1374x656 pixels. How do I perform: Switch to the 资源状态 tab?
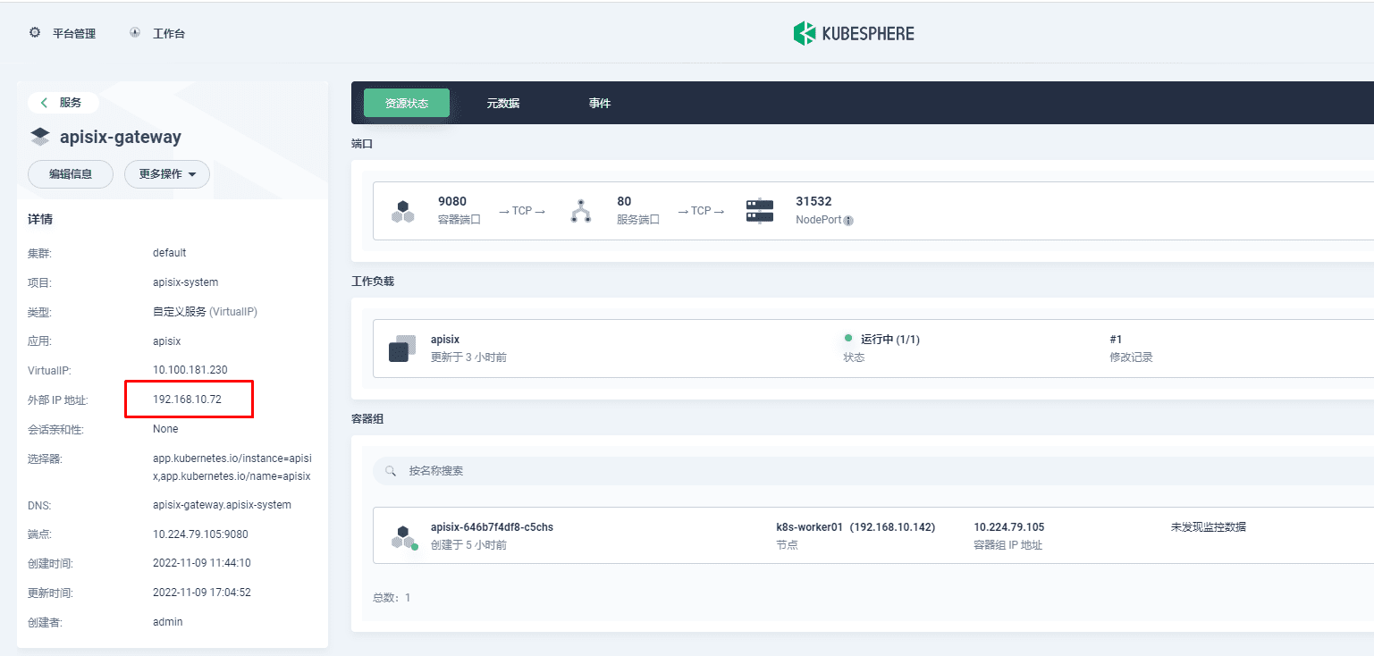point(407,104)
